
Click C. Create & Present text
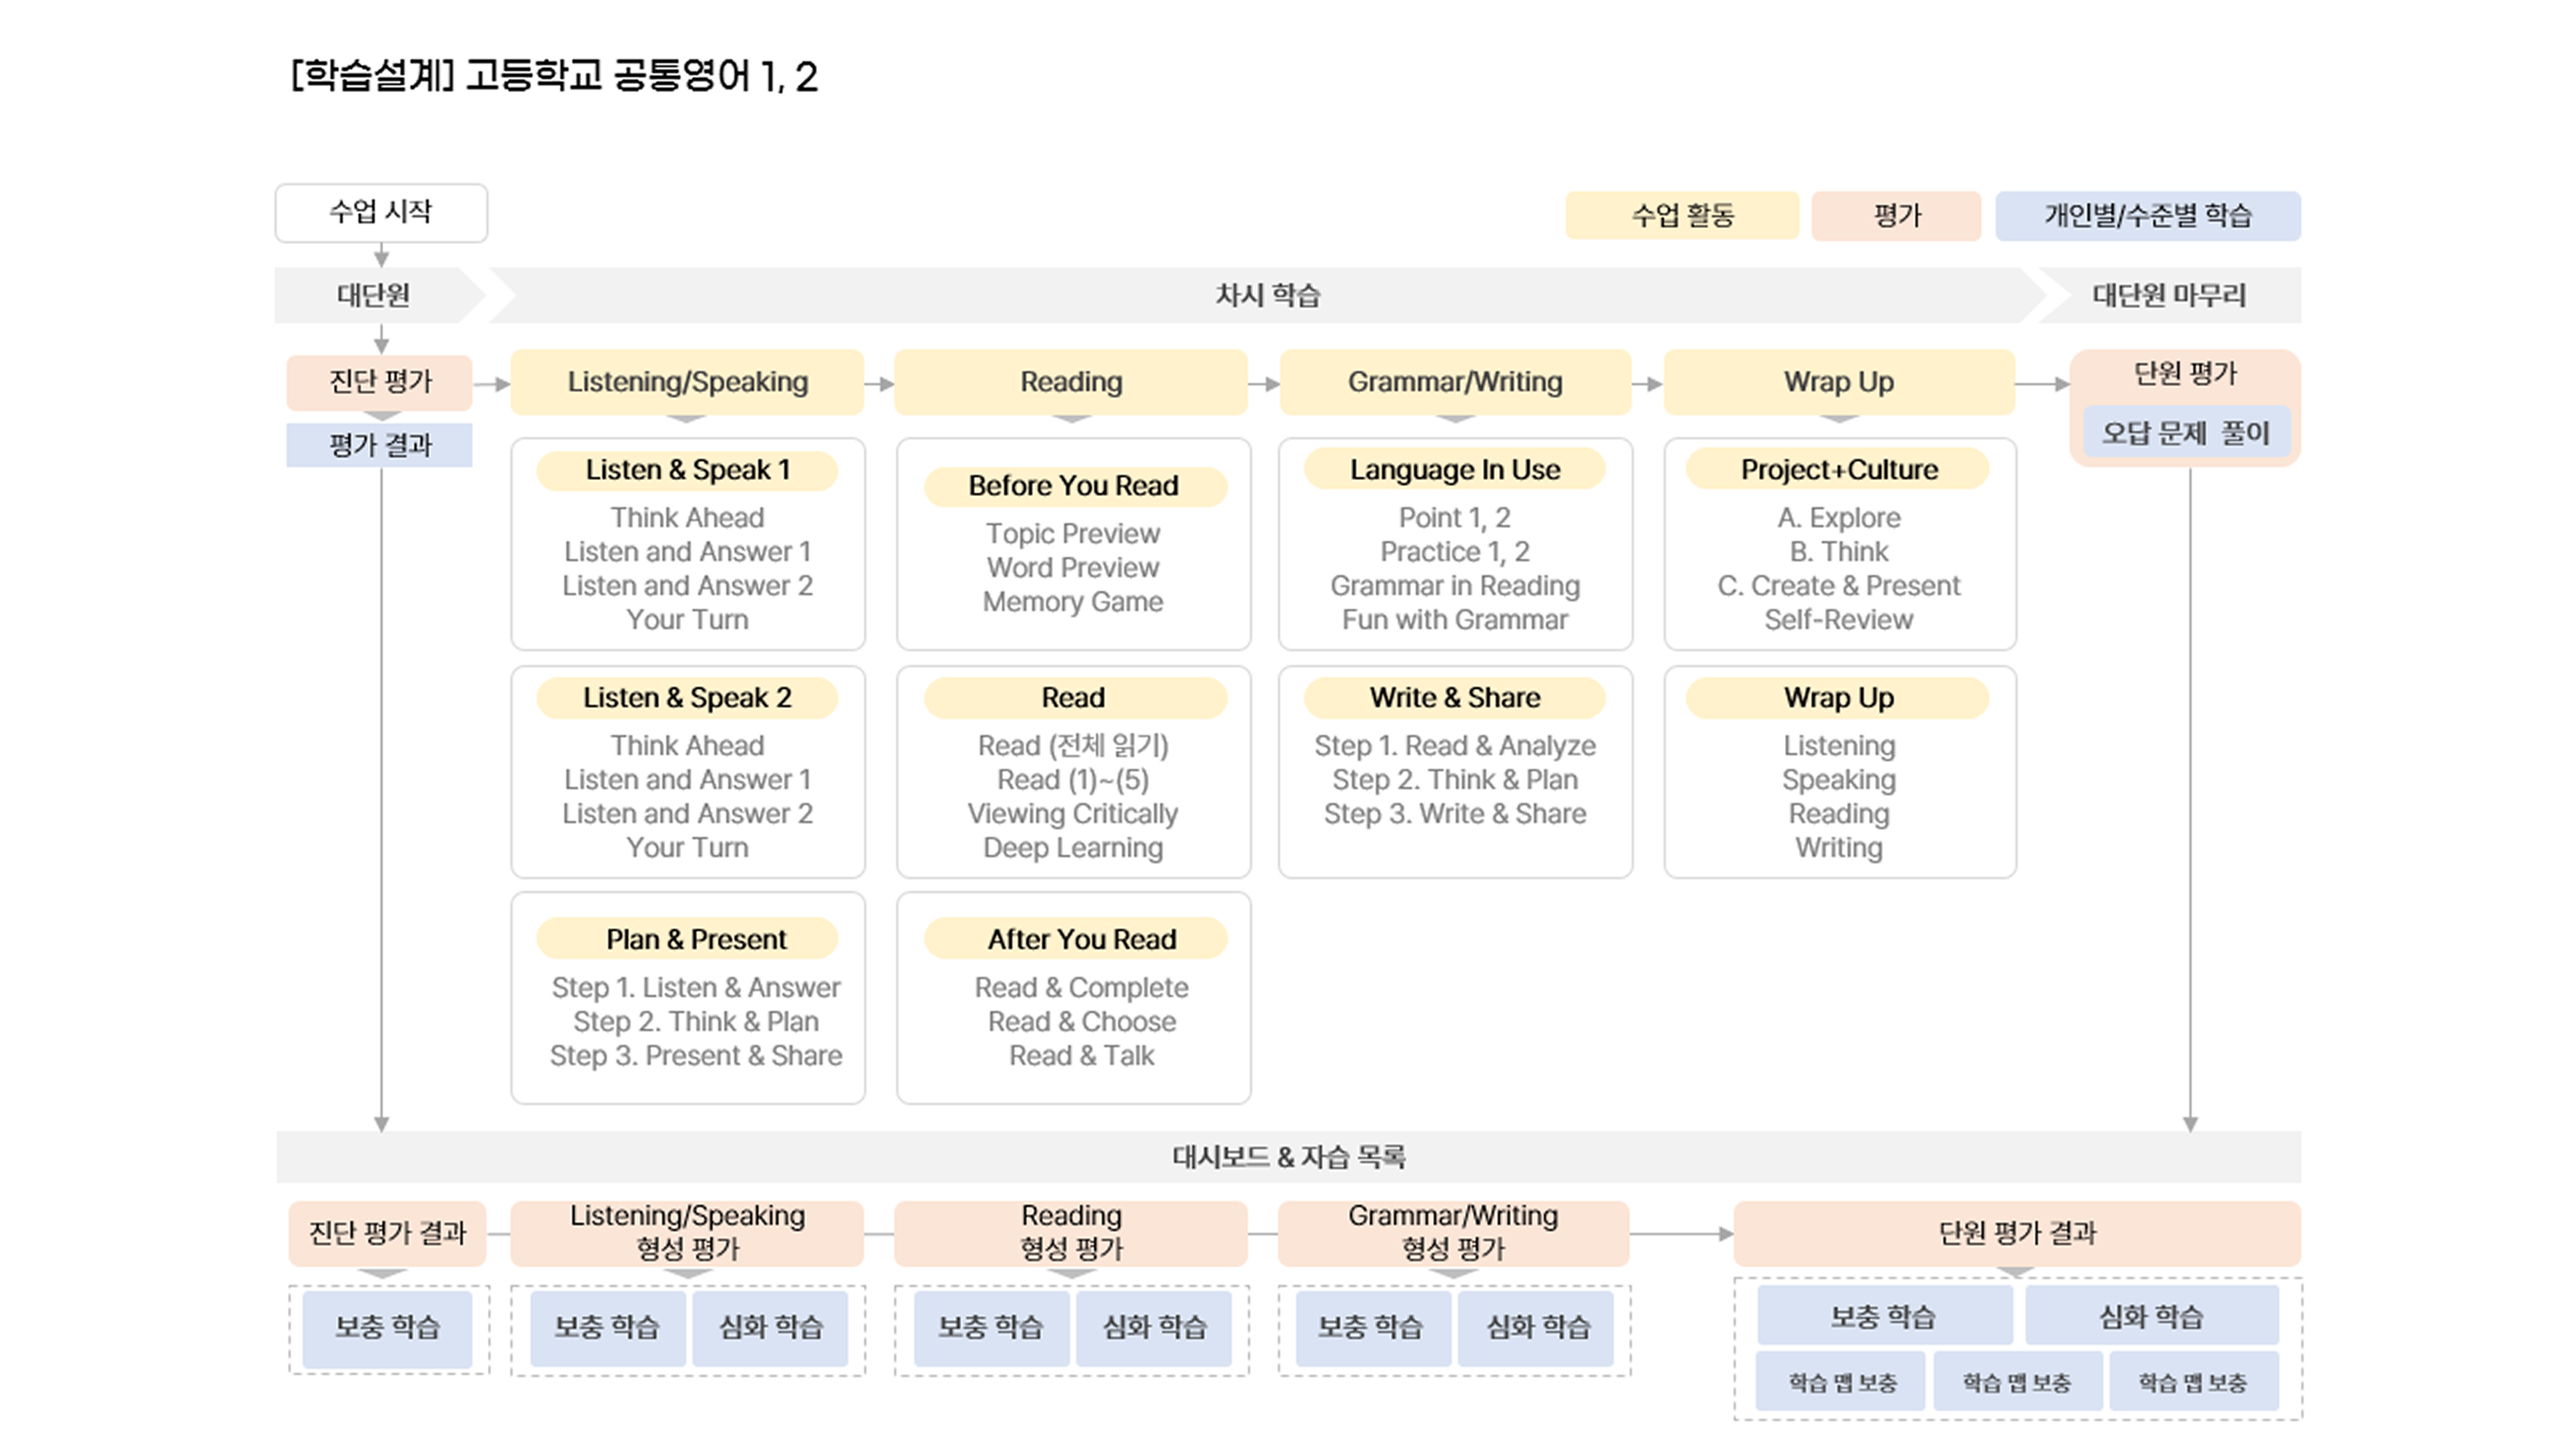coord(1838,586)
